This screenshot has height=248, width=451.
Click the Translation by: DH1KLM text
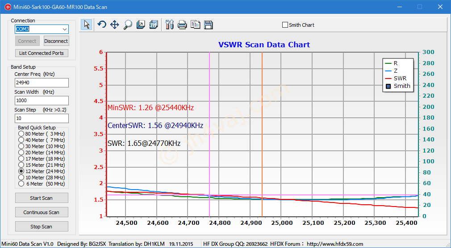coord(137,244)
